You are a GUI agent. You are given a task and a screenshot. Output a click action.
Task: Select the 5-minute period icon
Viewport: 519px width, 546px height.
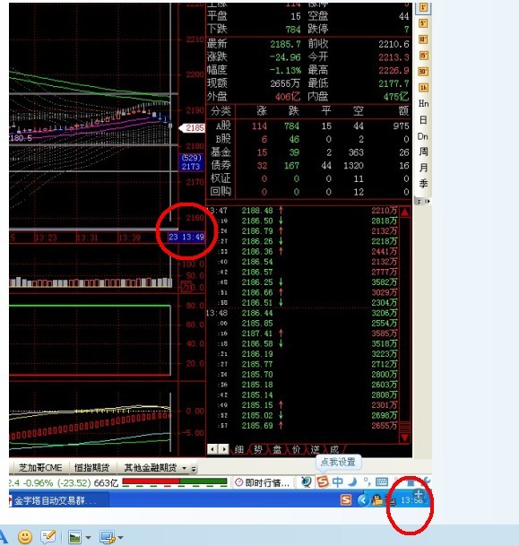[423, 23]
